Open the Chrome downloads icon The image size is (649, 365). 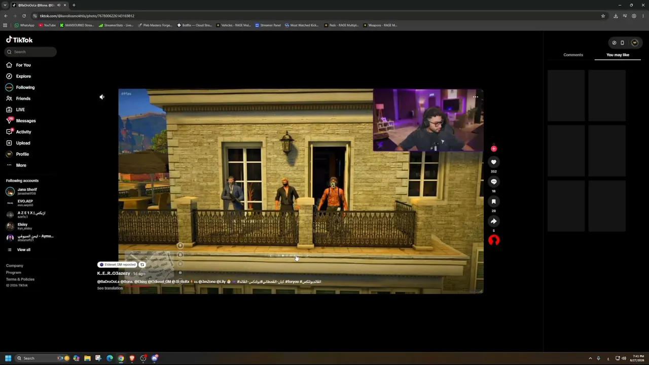(616, 16)
